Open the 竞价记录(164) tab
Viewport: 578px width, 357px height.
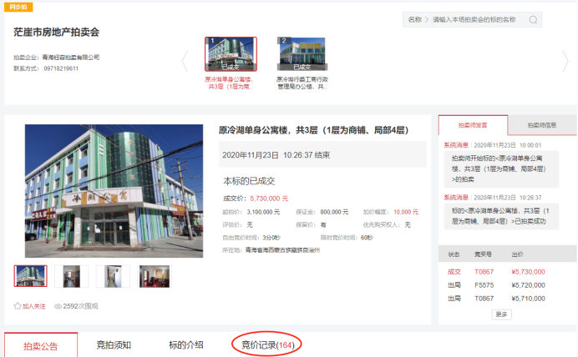click(x=267, y=344)
